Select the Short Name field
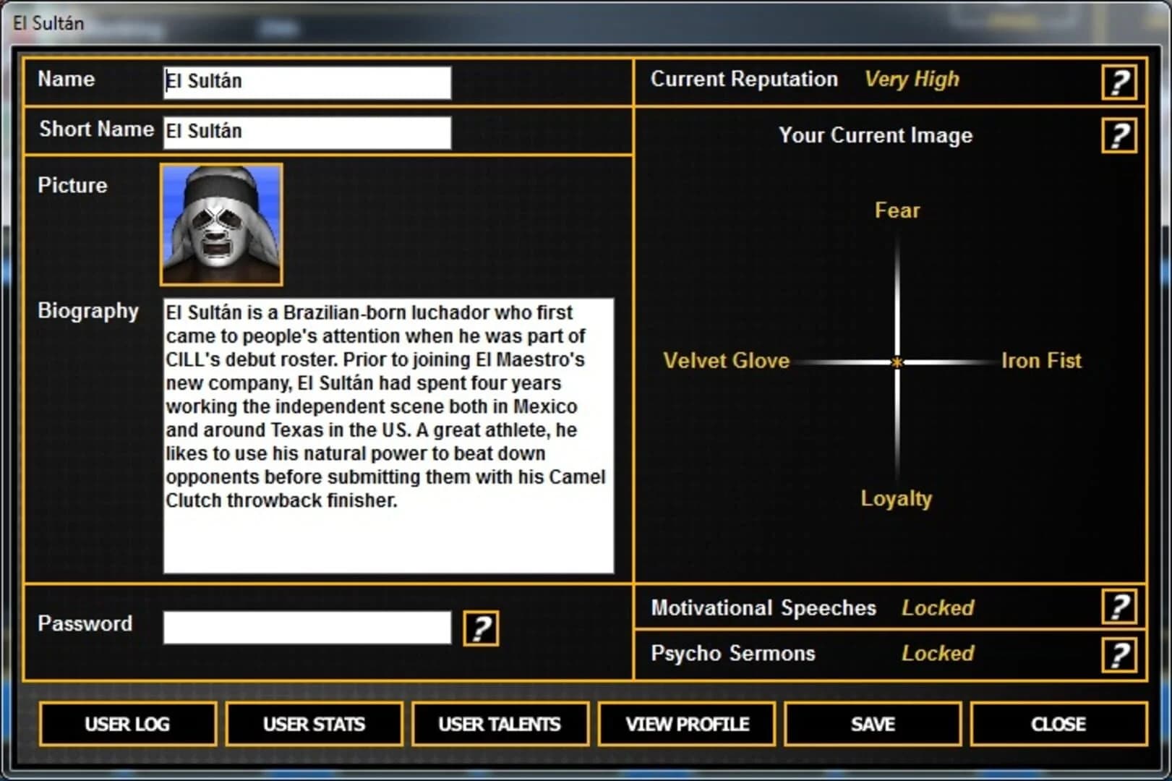This screenshot has width=1172, height=781. pos(306,132)
